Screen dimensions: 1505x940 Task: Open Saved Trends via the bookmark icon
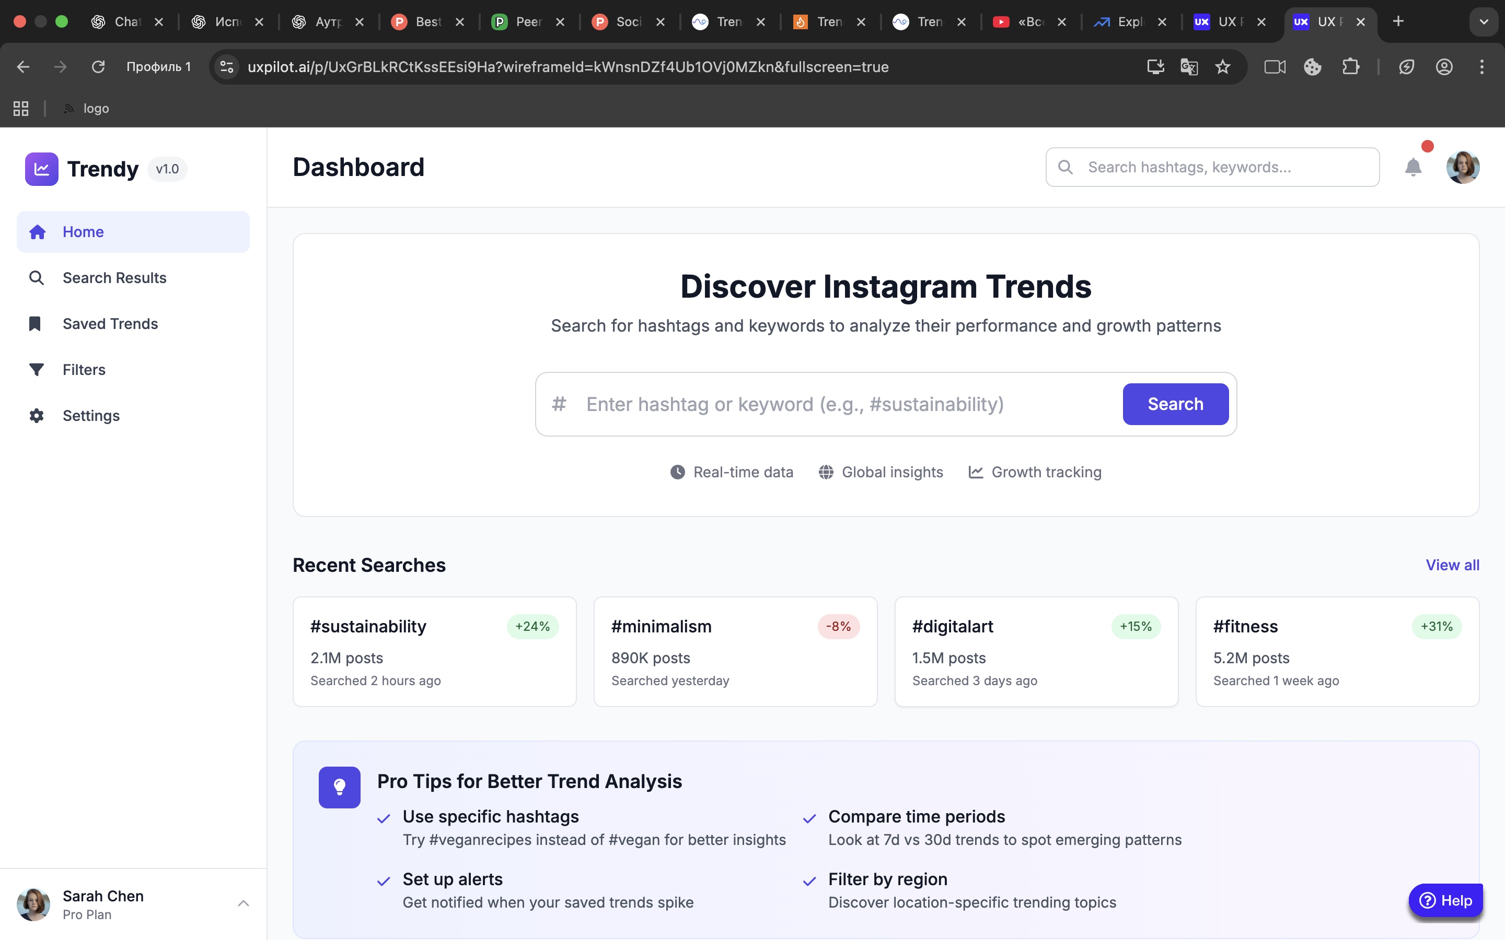click(36, 323)
